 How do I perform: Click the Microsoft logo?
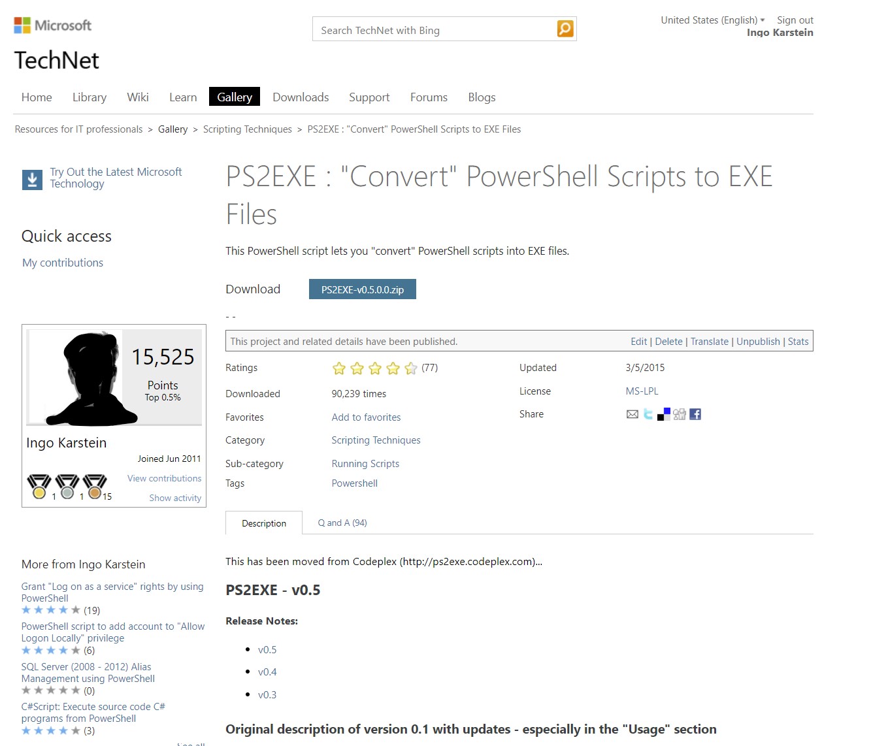(52, 25)
